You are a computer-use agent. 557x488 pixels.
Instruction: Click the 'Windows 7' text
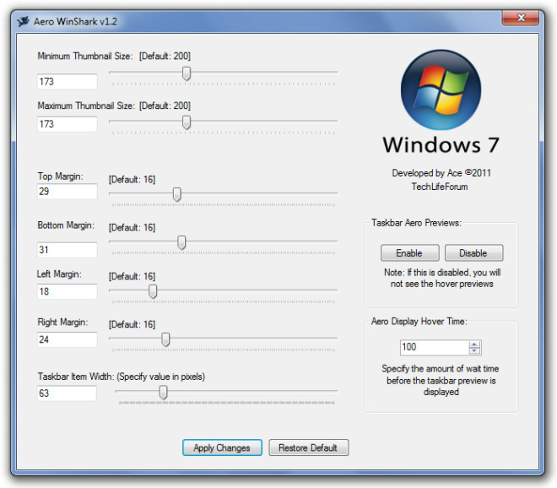coord(441,145)
